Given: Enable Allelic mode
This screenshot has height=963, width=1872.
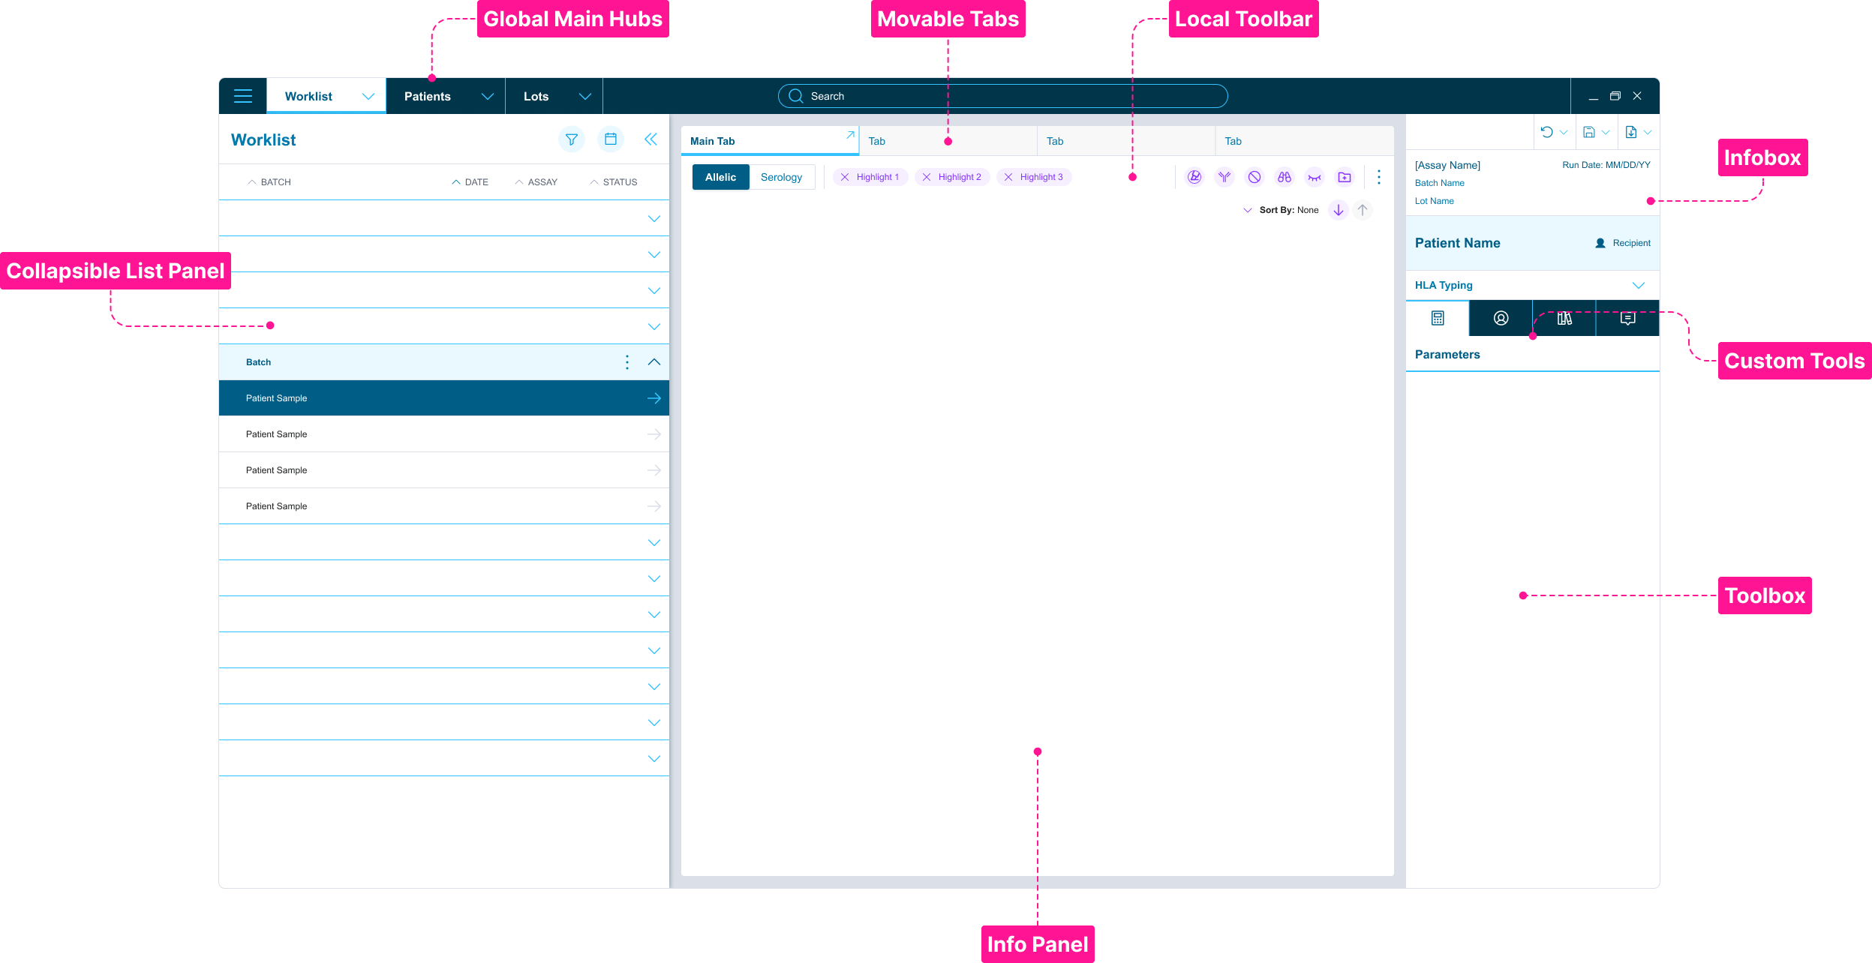Looking at the screenshot, I should click(x=720, y=177).
